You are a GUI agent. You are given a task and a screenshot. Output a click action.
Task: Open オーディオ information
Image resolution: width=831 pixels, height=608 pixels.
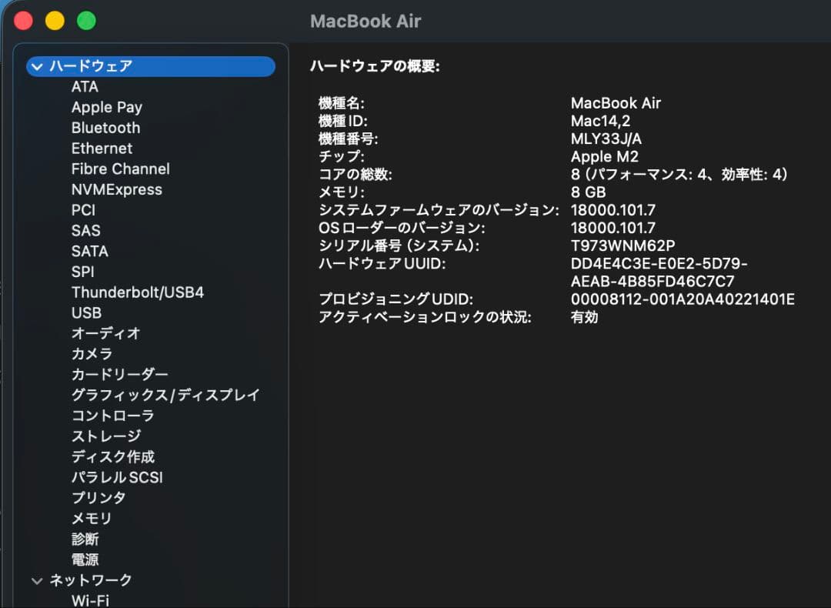(x=106, y=333)
